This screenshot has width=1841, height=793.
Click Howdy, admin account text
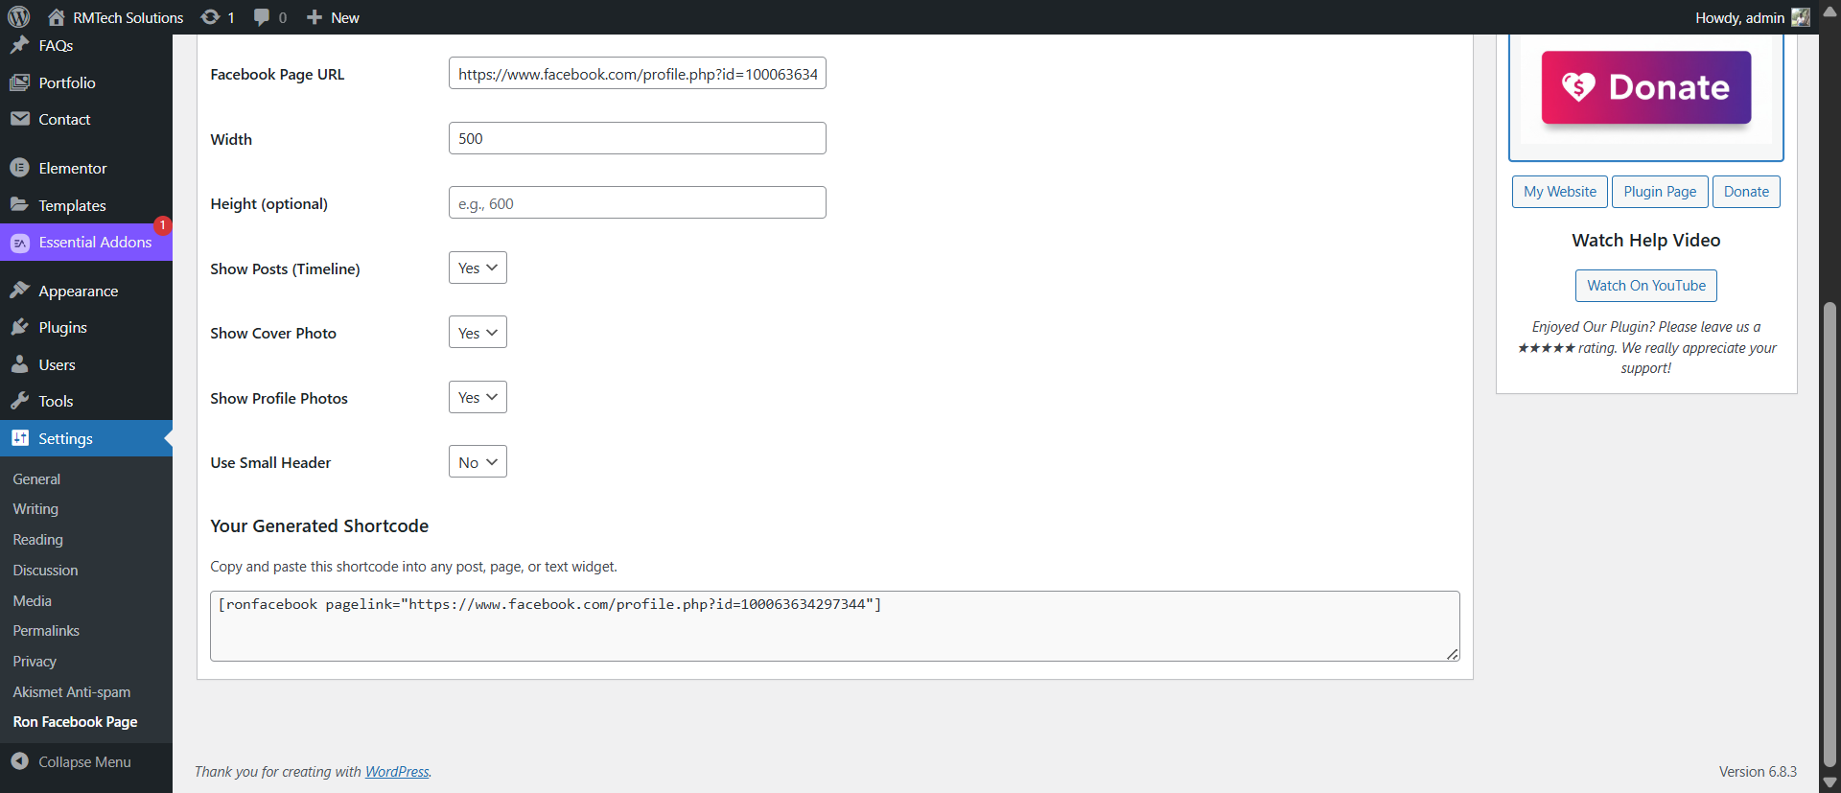pos(1739,18)
